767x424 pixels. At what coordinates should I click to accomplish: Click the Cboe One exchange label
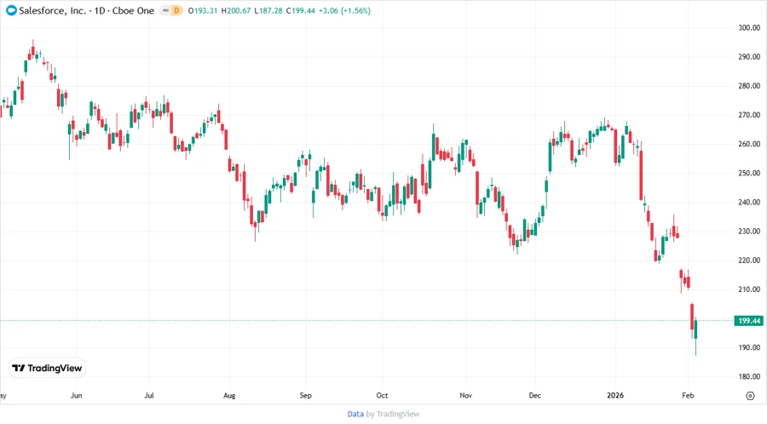click(x=133, y=10)
